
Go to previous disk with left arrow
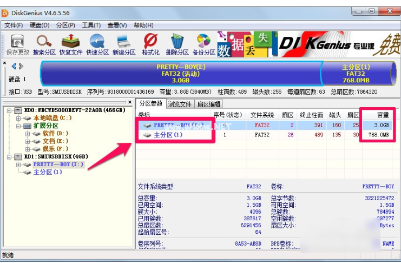tap(14, 66)
